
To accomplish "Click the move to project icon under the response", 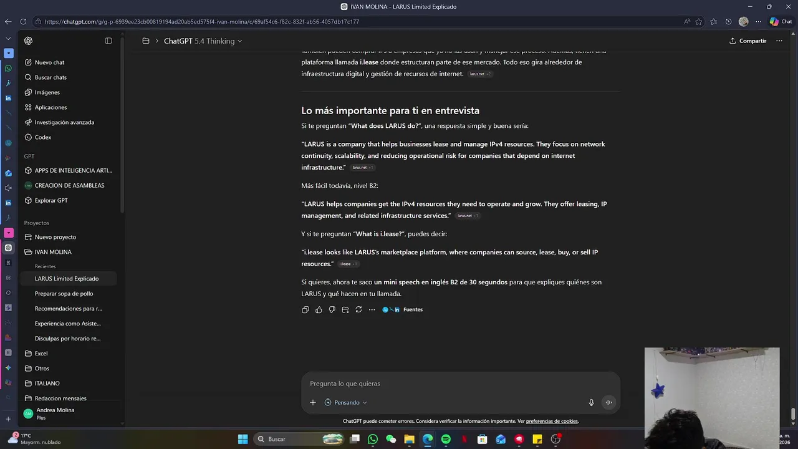I will click(x=345, y=310).
